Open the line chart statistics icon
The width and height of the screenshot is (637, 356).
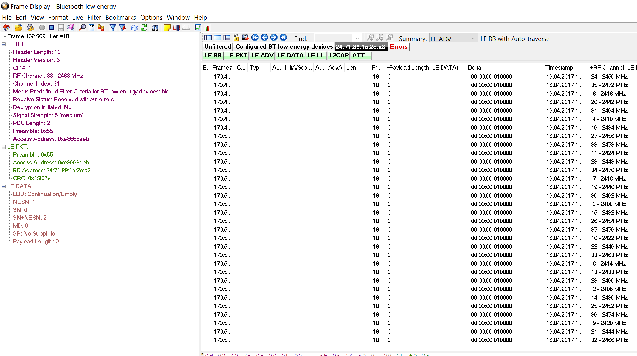[198, 28]
